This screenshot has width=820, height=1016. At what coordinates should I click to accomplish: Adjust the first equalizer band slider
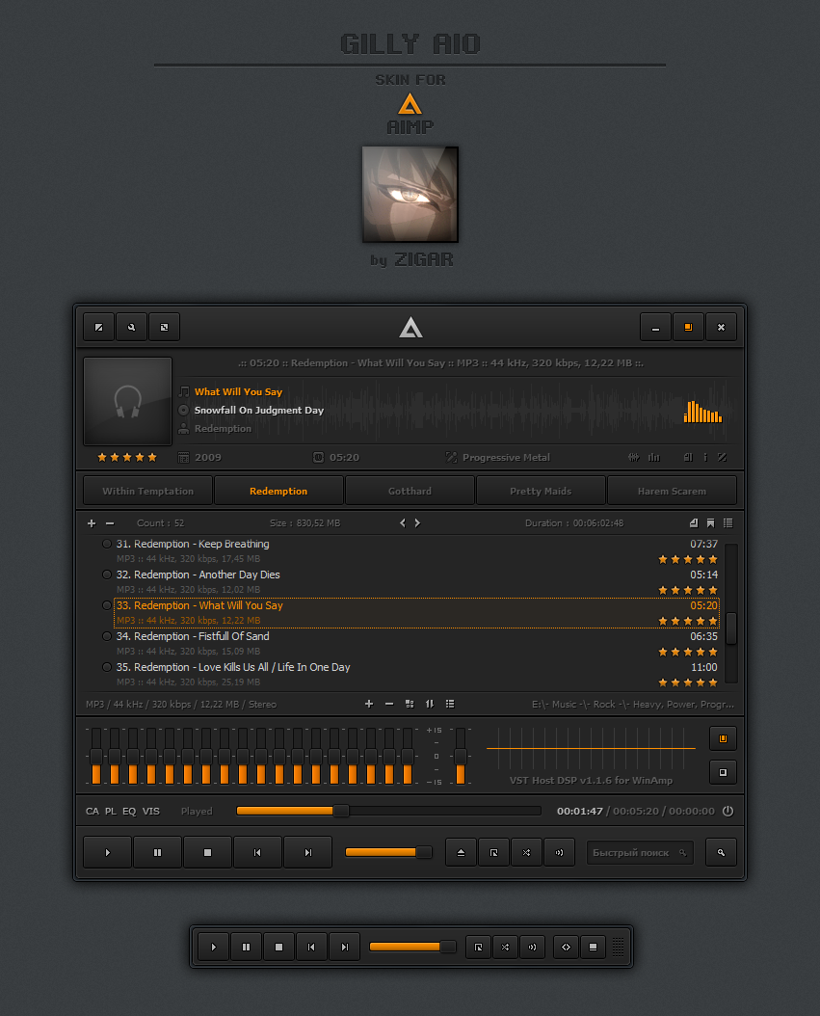pyautogui.click(x=96, y=756)
